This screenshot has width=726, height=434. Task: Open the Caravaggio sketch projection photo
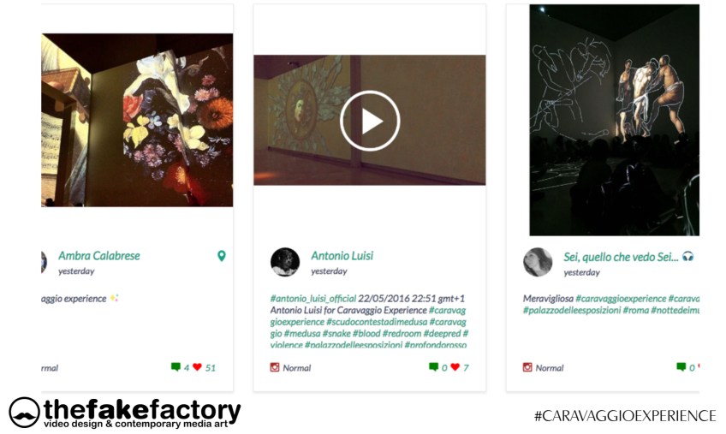tap(615, 120)
